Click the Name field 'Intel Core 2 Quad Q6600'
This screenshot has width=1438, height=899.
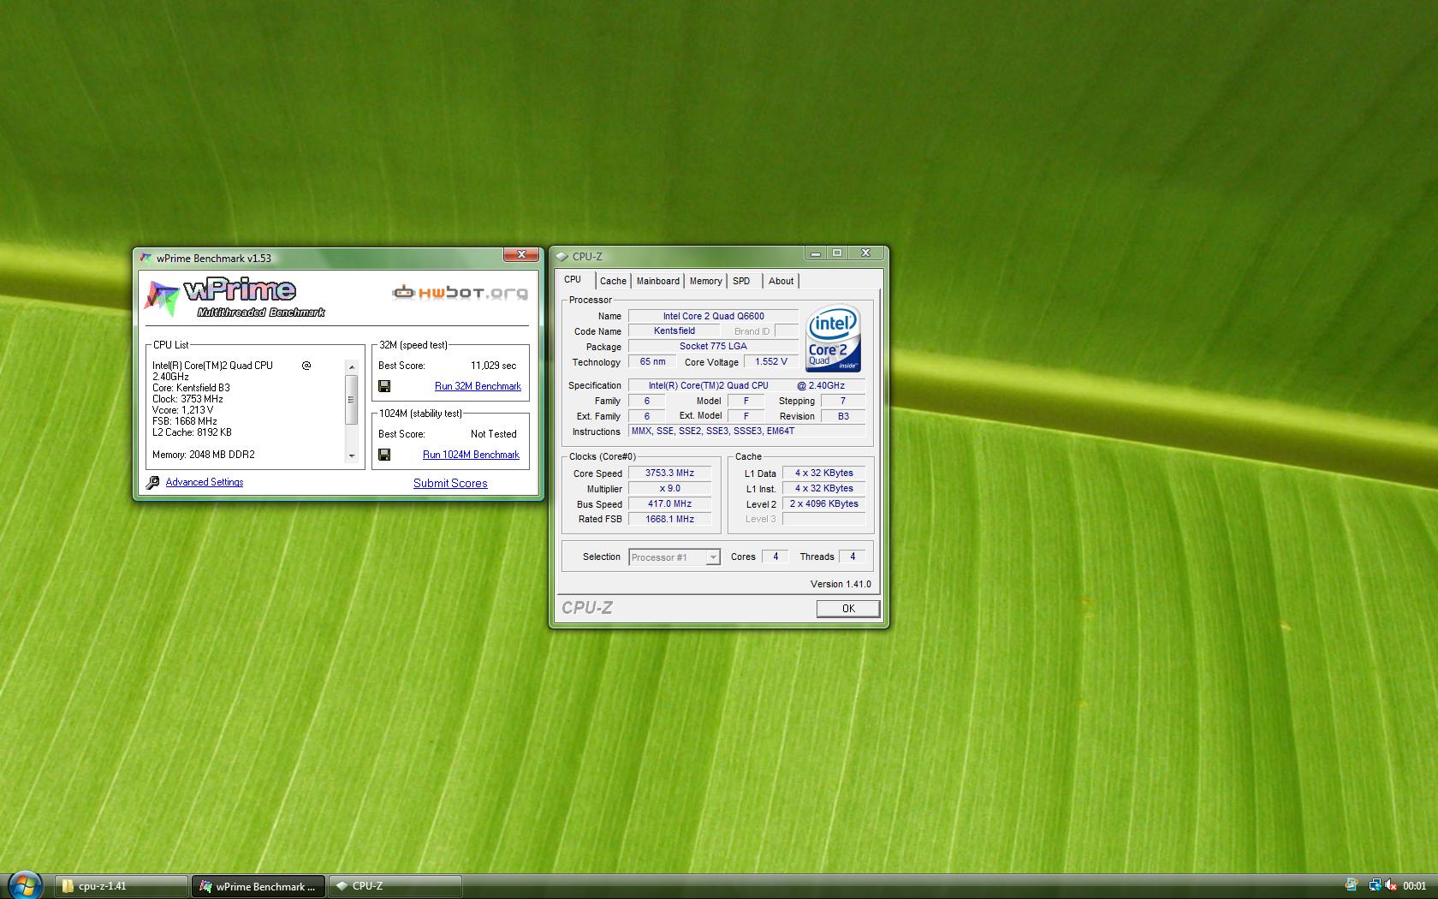(713, 316)
